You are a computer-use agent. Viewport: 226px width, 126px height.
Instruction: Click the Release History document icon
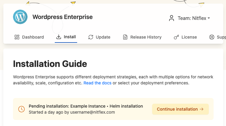[x=125, y=37]
